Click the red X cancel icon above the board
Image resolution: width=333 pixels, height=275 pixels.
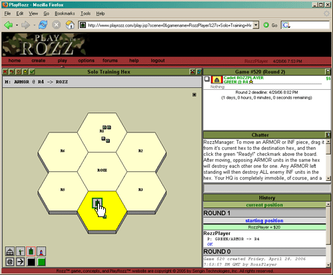pyautogui.click(x=5, y=72)
